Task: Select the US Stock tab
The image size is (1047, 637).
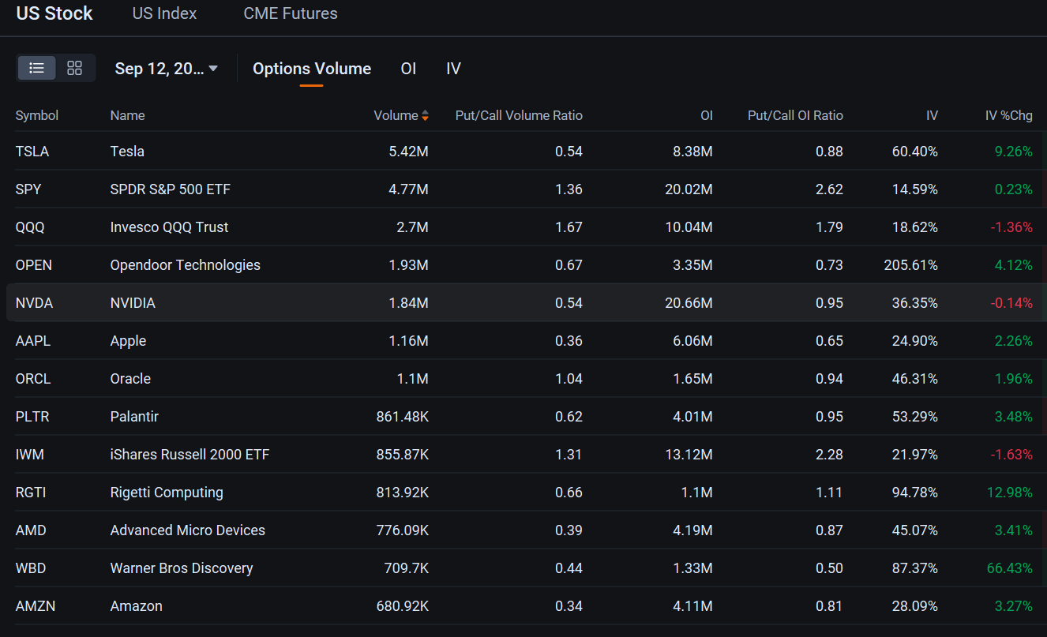Action: 54,13
